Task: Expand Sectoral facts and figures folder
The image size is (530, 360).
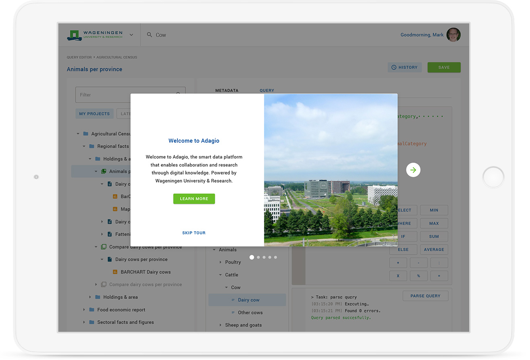Action: (x=84, y=322)
